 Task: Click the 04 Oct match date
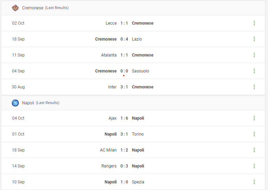18,118
